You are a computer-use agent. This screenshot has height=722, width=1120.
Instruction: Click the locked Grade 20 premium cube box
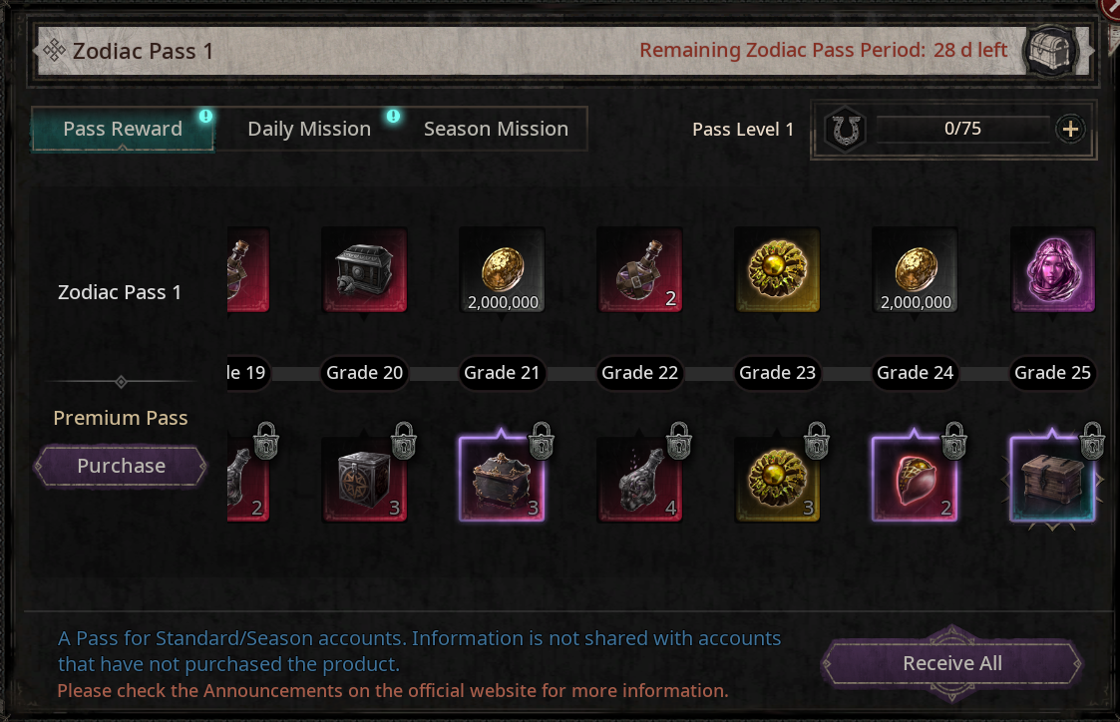(364, 480)
